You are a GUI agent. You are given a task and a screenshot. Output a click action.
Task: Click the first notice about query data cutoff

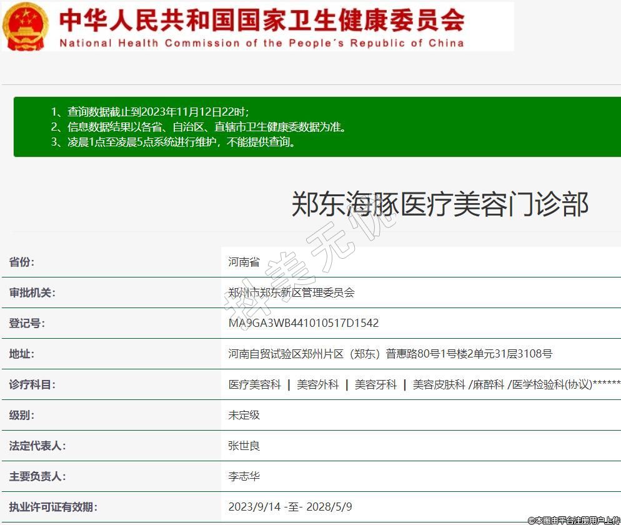(150, 112)
